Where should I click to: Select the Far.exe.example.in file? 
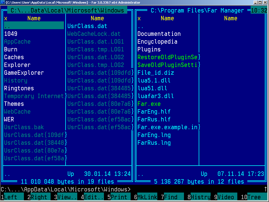tap(168, 127)
